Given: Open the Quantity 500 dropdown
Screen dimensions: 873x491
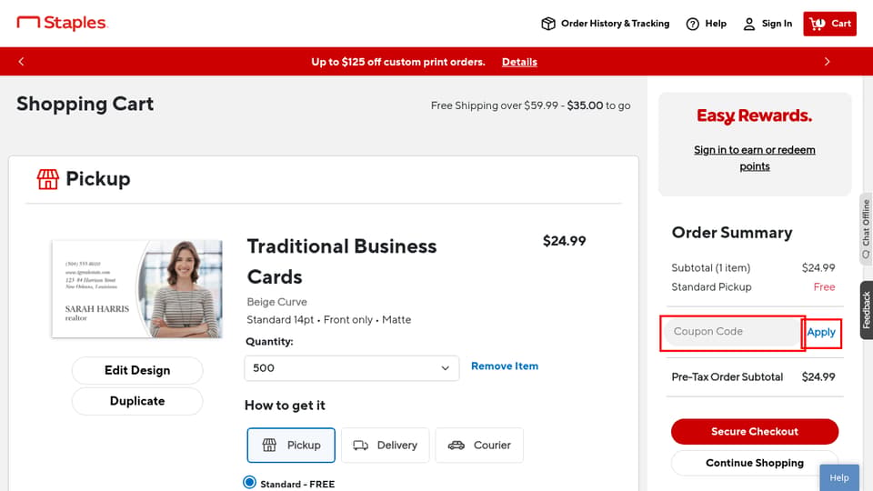Looking at the screenshot, I should pyautogui.click(x=351, y=368).
